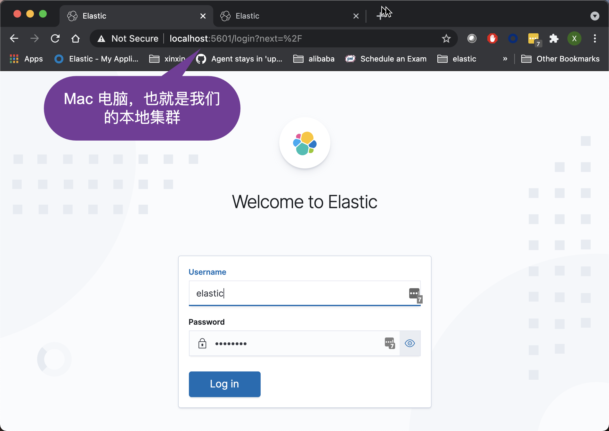Click the password manager icon in the Username field
This screenshot has width=609, height=431.
(414, 293)
